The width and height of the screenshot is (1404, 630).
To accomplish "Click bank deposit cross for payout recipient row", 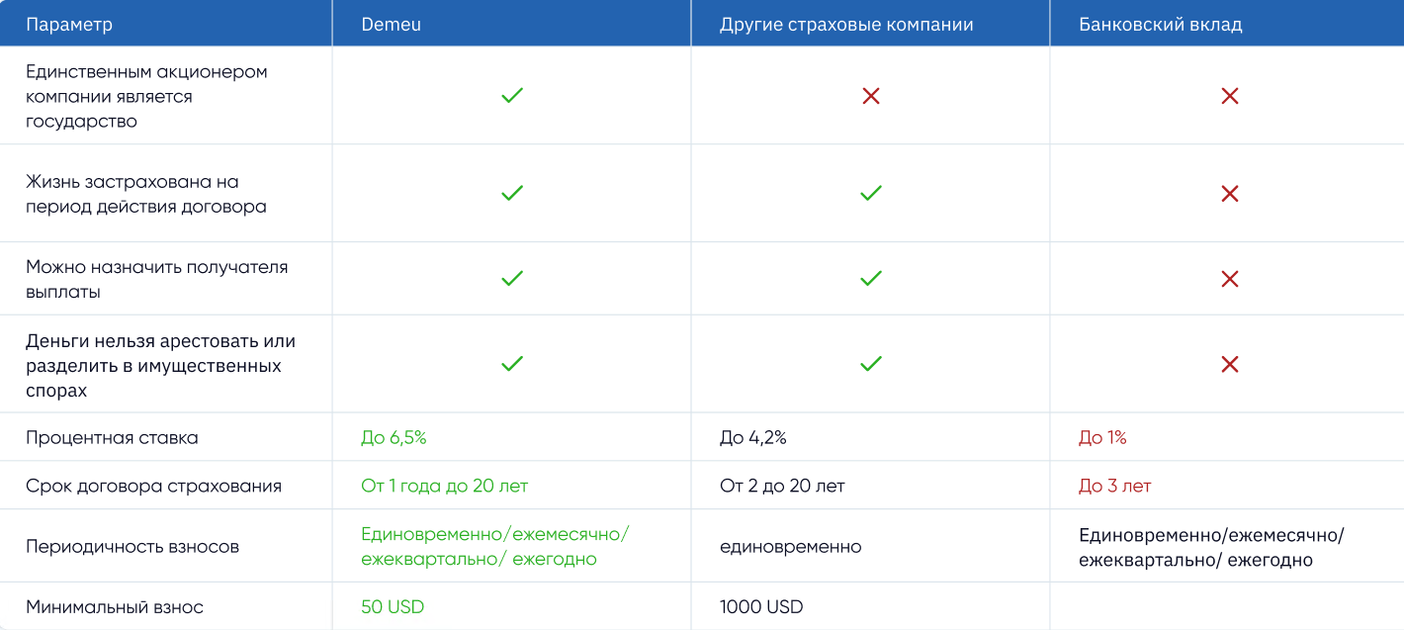I will click(x=1229, y=279).
